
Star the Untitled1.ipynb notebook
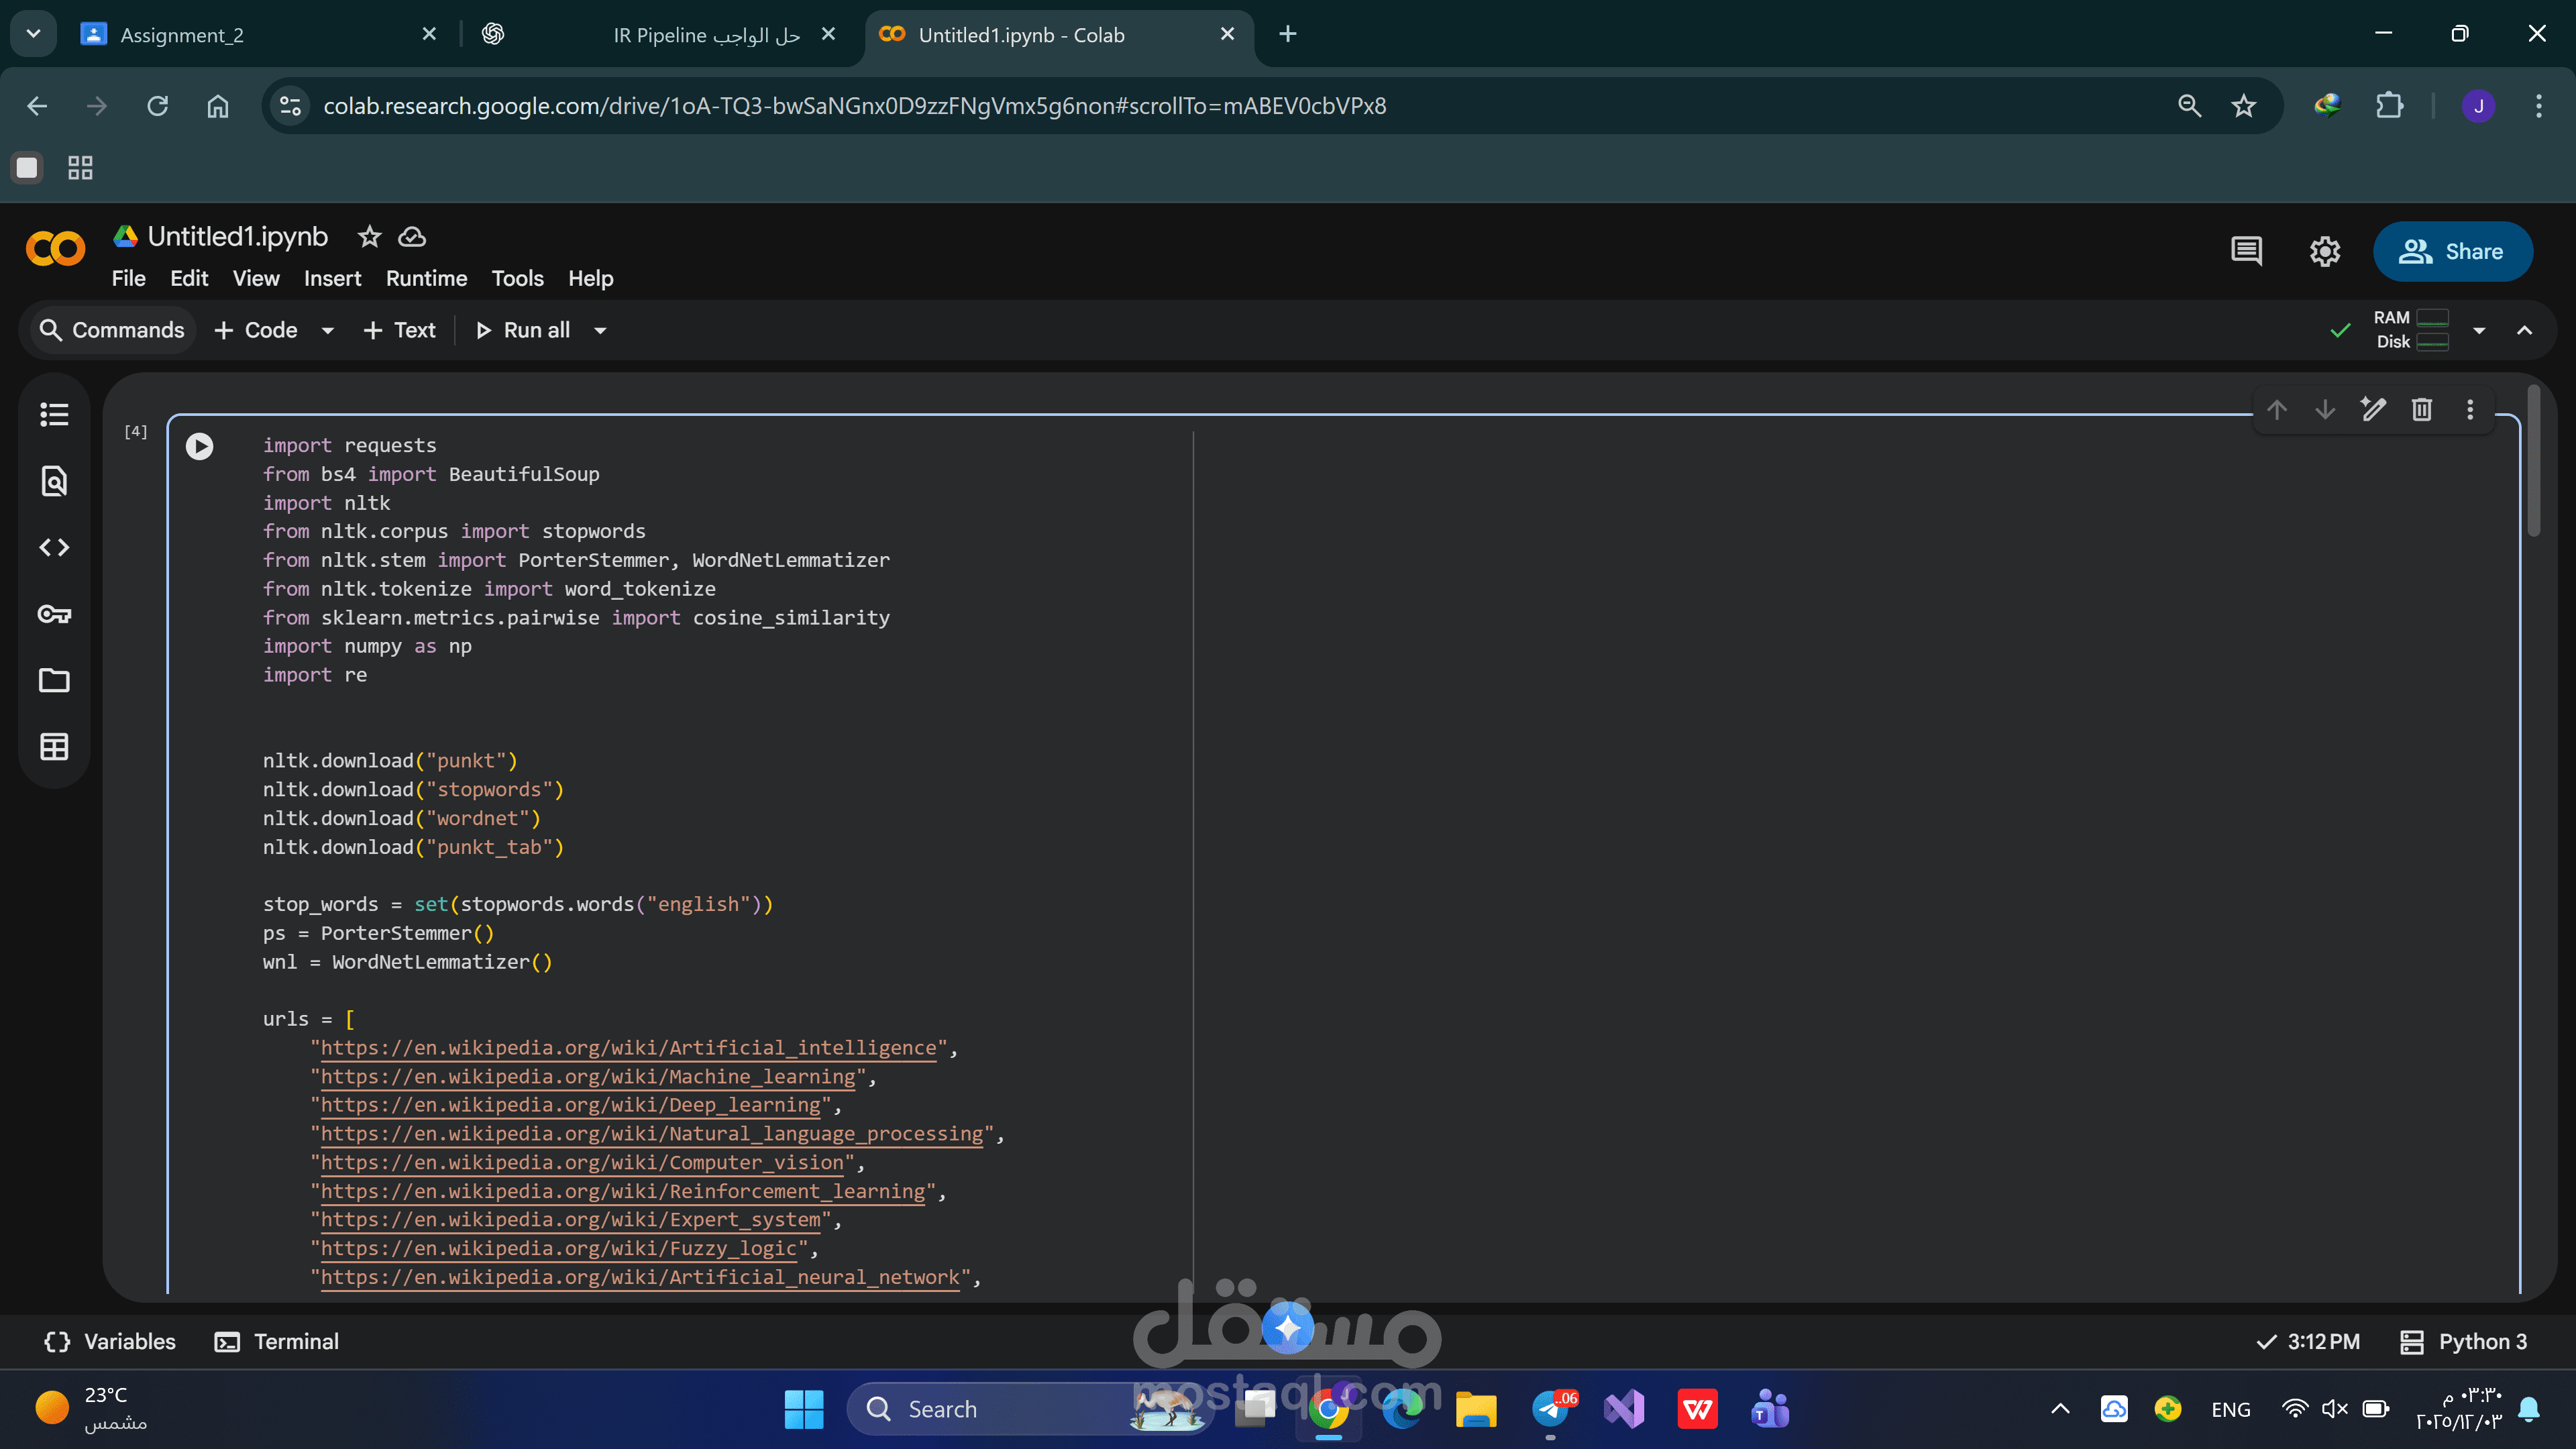[369, 237]
